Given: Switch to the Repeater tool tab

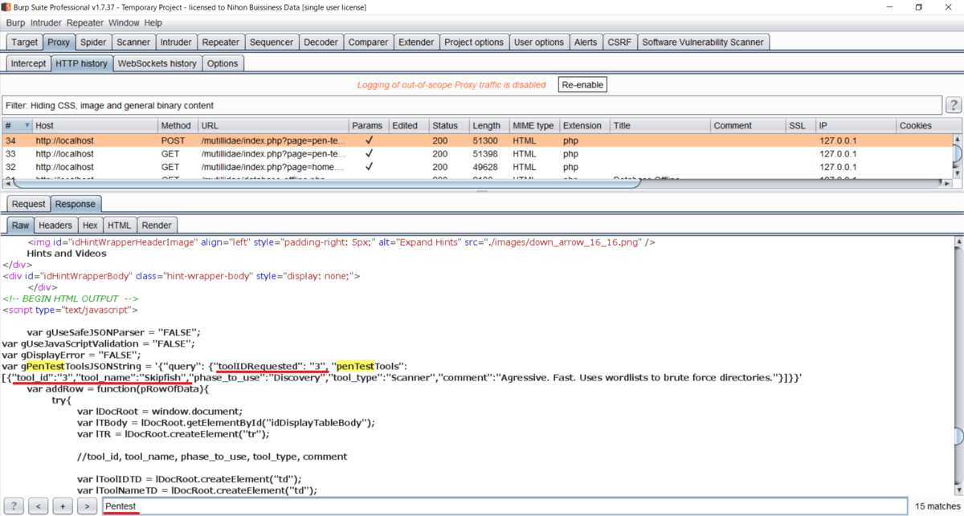Looking at the screenshot, I should [221, 42].
